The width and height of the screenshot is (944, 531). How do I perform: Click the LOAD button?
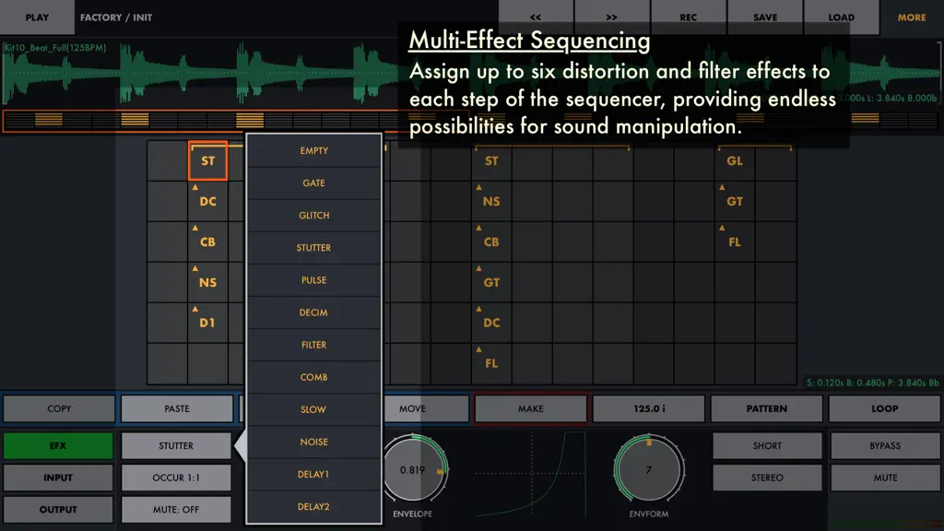tap(841, 17)
